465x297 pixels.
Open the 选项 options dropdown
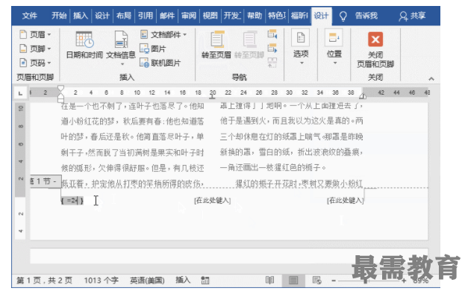coord(301,46)
